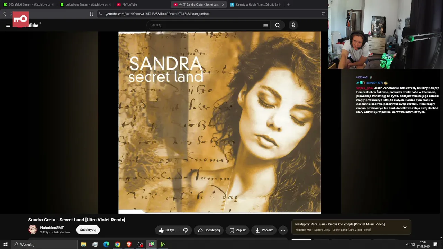Bookmark this page in the address bar
443x249 pixels.
coord(91,14)
